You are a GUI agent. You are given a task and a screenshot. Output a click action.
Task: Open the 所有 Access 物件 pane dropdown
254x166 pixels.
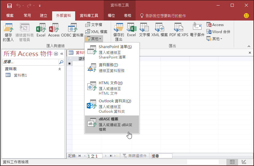coord(56,54)
